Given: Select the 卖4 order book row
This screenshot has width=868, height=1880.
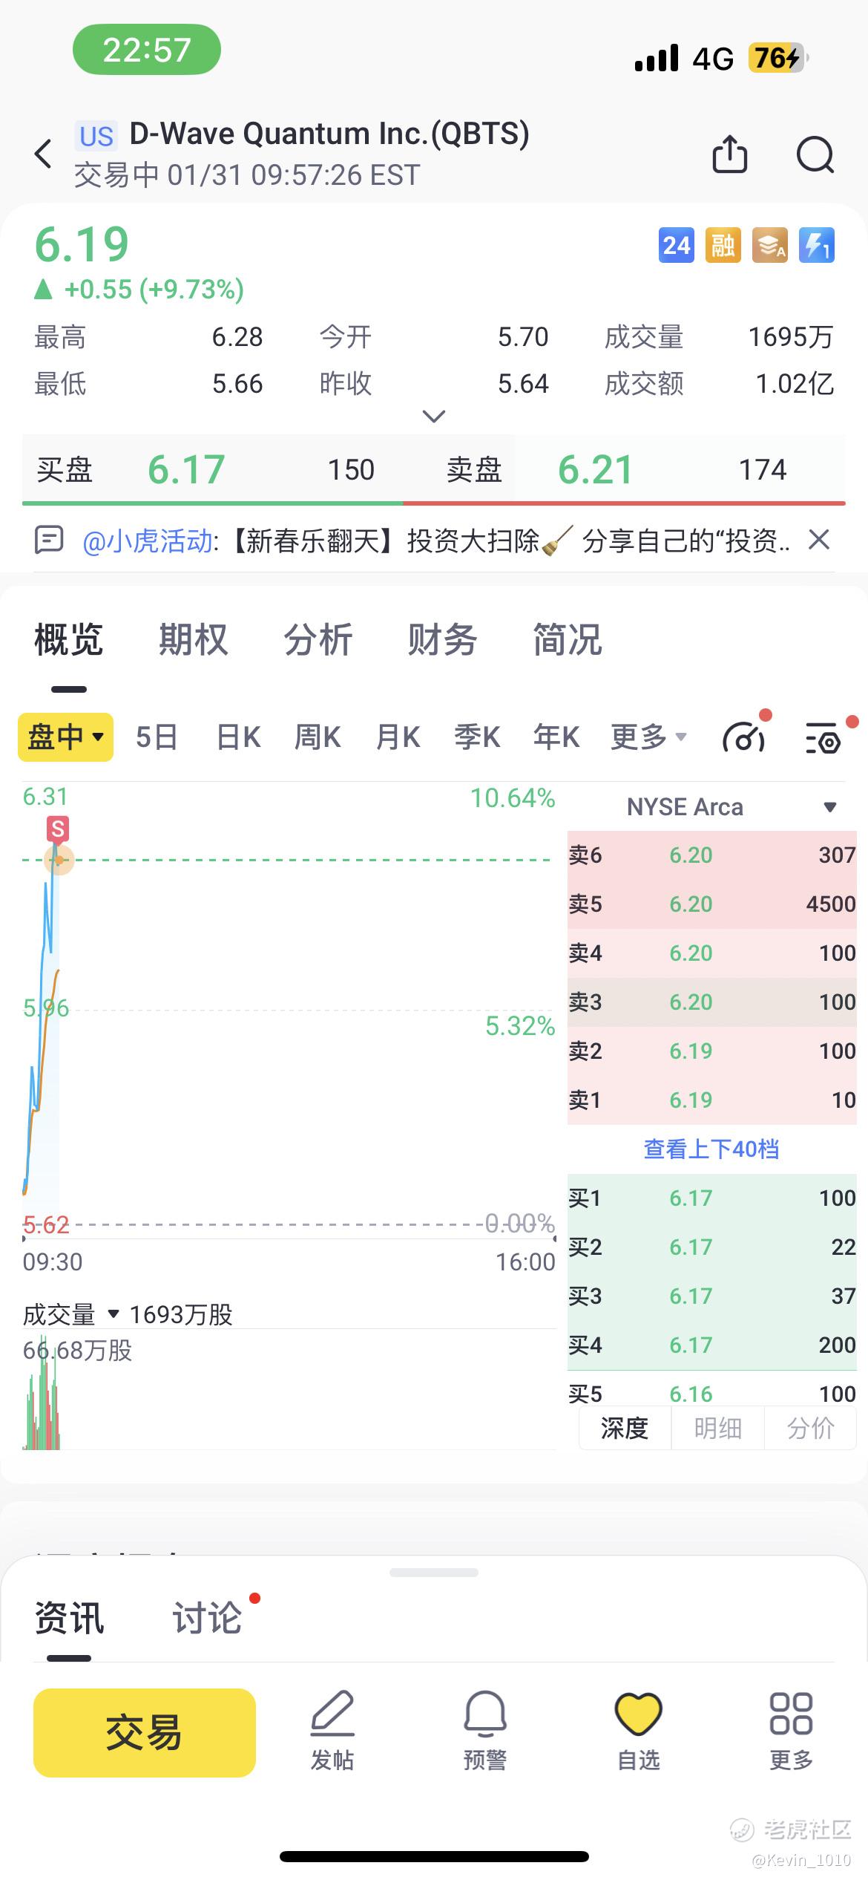Looking at the screenshot, I should pos(712,953).
